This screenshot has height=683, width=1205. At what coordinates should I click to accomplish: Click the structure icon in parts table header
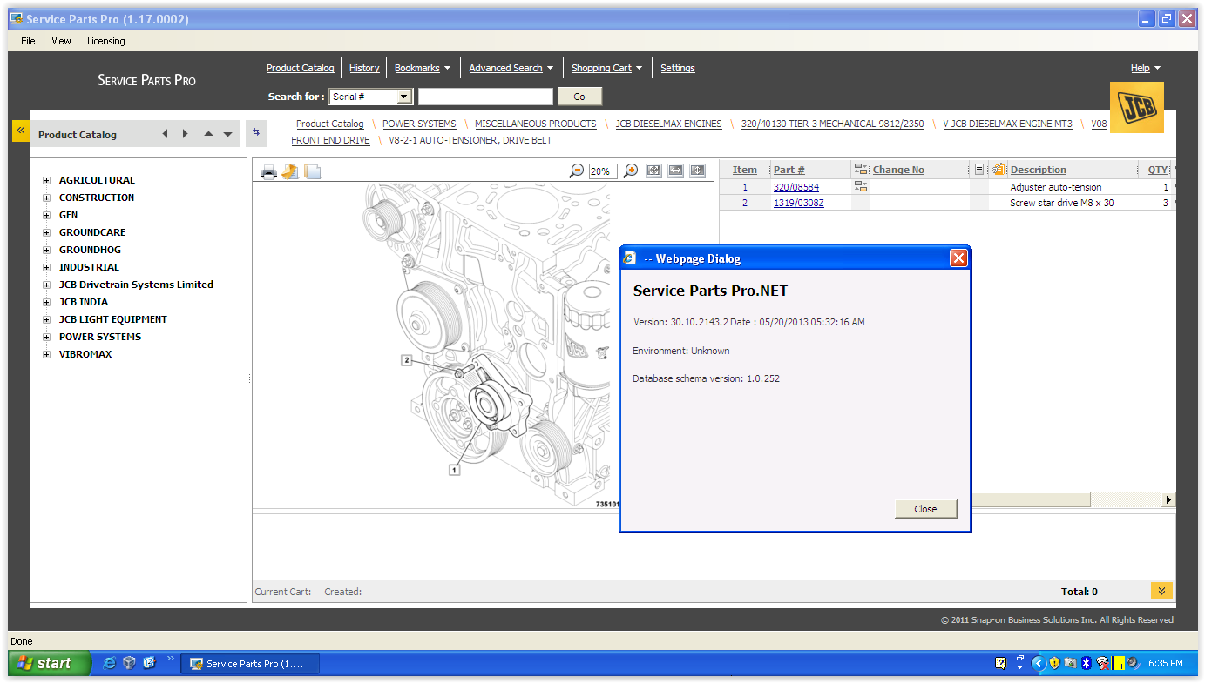click(x=861, y=169)
